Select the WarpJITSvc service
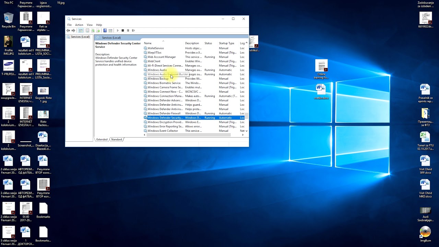The image size is (439, 247). click(194, 52)
